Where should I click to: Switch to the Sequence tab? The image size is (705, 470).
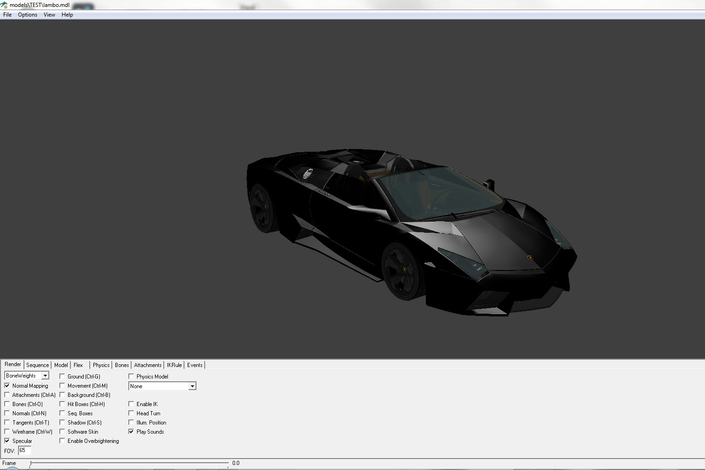click(37, 365)
